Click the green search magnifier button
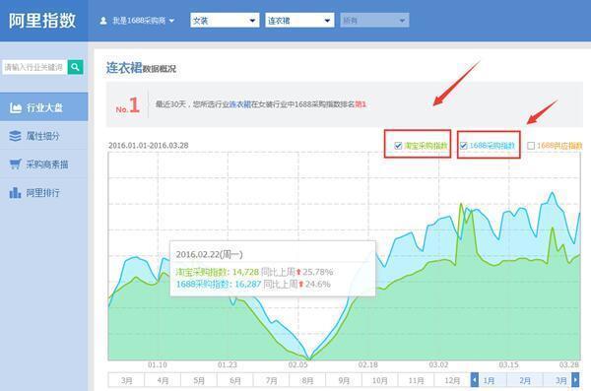The height and width of the screenshot is (391, 591). (76, 67)
